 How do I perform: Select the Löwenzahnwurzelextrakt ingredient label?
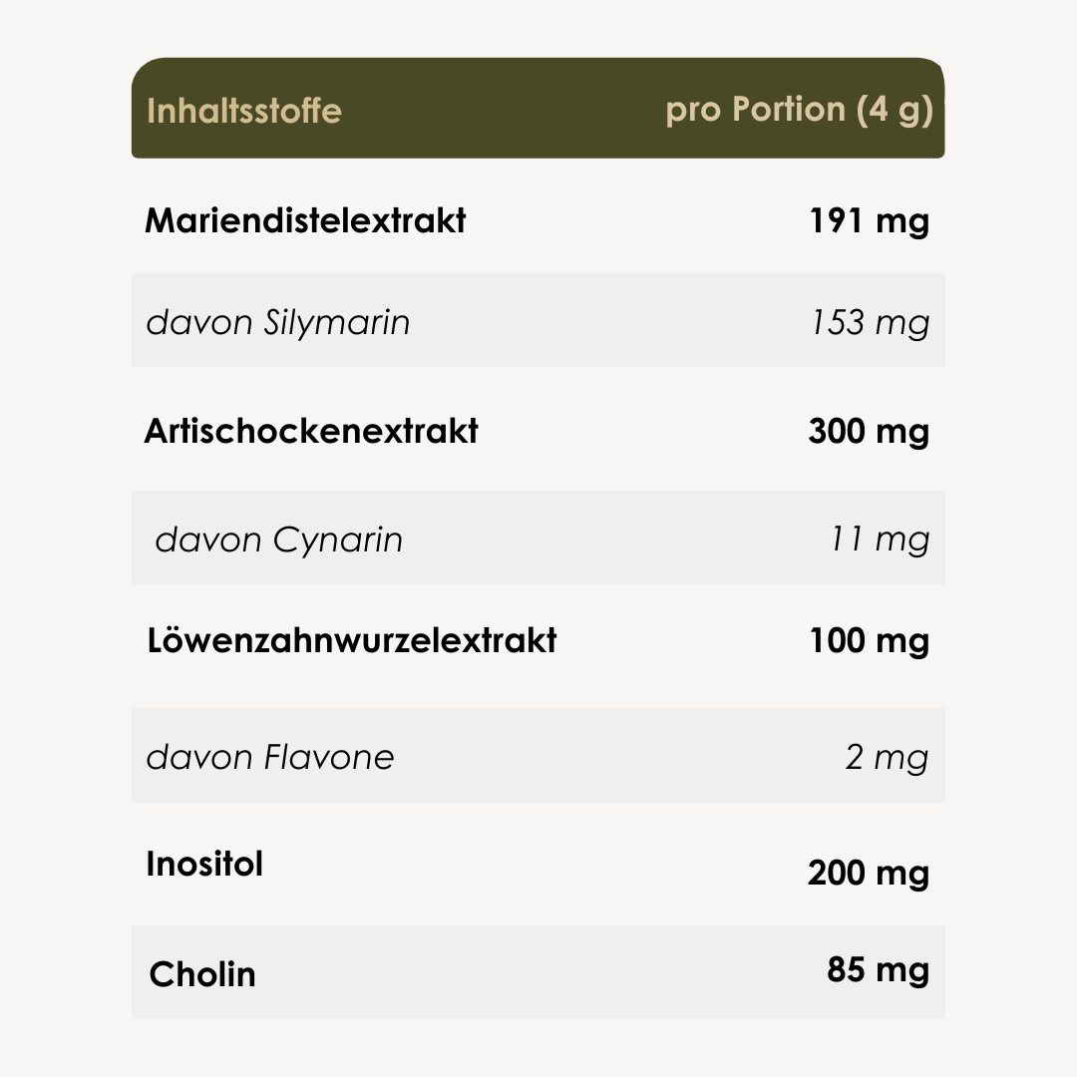tap(351, 640)
